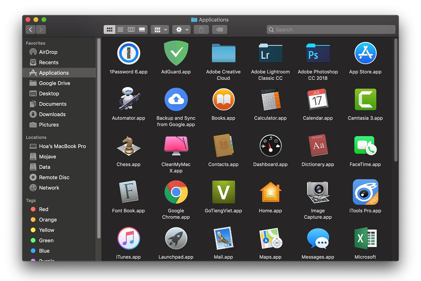Open Recents in the sidebar
The image size is (421, 281).
pyautogui.click(x=59, y=62)
